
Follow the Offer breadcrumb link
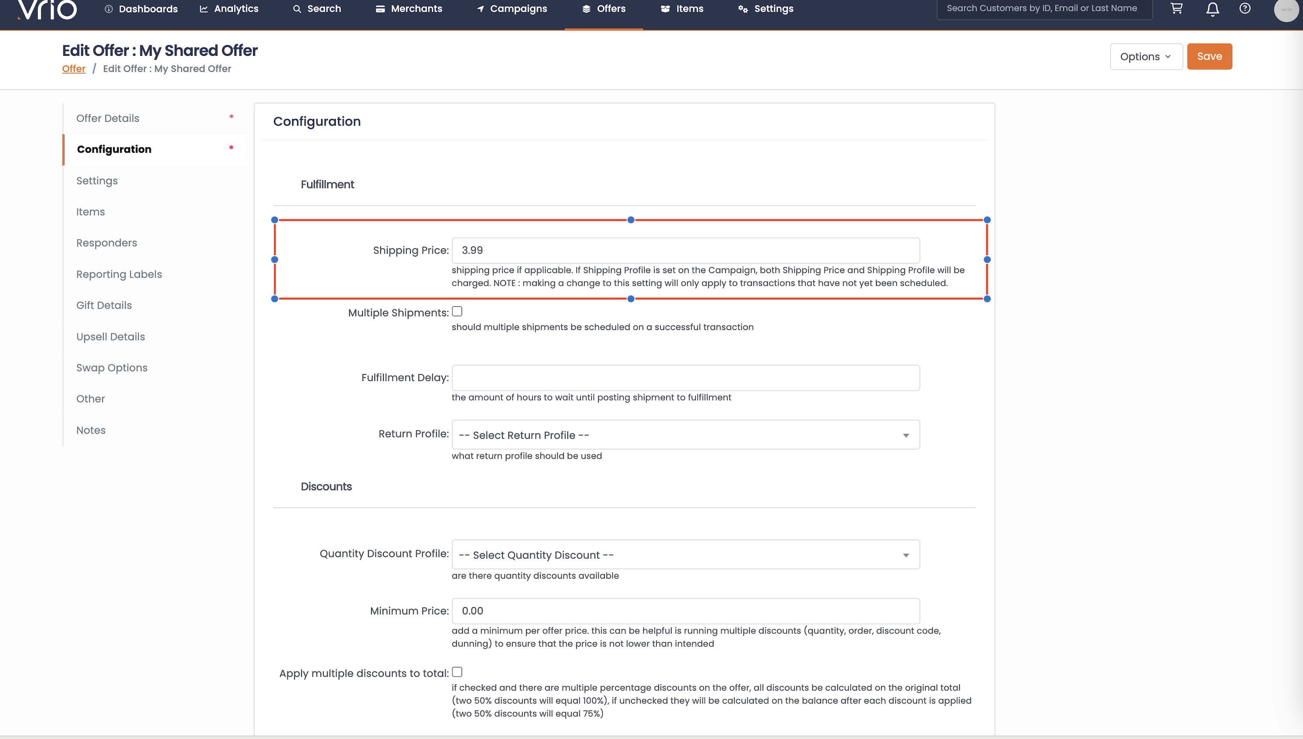74,68
